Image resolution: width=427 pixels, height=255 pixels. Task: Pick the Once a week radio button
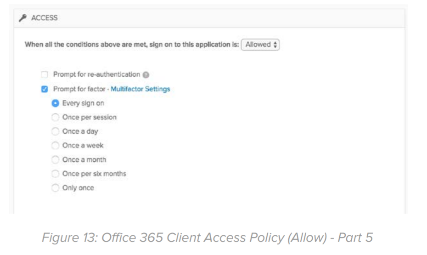point(55,146)
